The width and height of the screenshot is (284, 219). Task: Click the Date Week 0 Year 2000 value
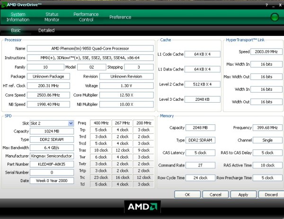[x=52, y=181]
